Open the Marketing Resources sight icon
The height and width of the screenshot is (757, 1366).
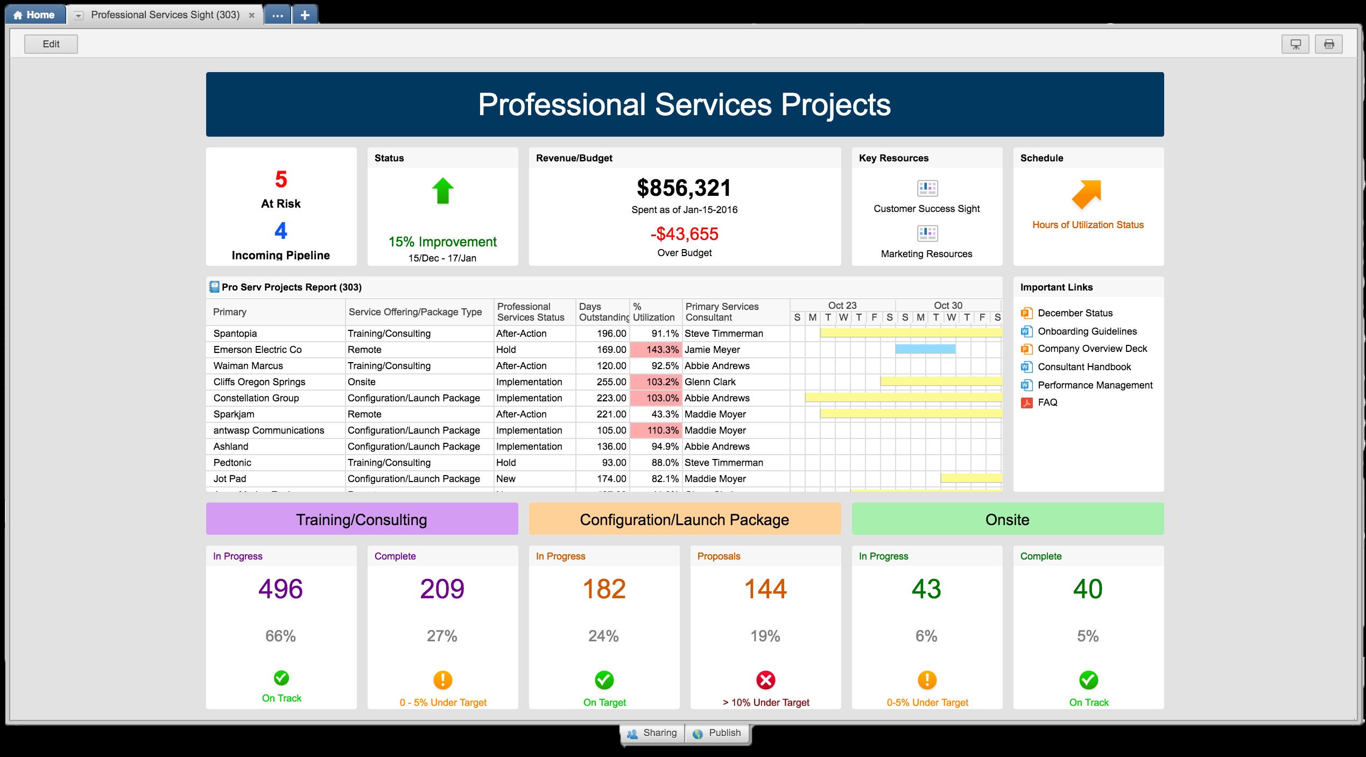927,234
